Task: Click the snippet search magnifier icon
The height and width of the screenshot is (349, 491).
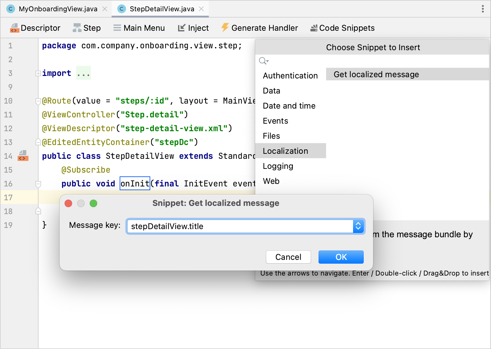Action: (264, 61)
